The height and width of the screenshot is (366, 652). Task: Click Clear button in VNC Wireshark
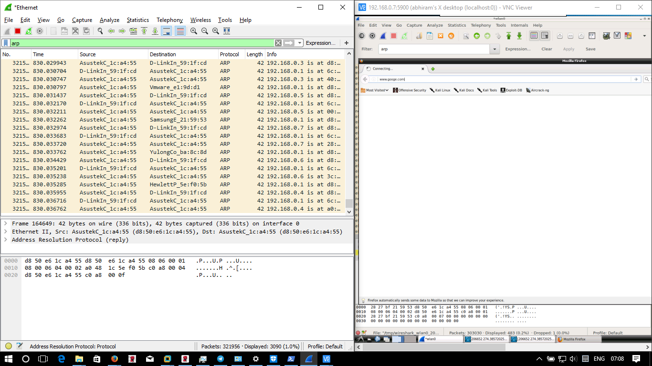547,49
